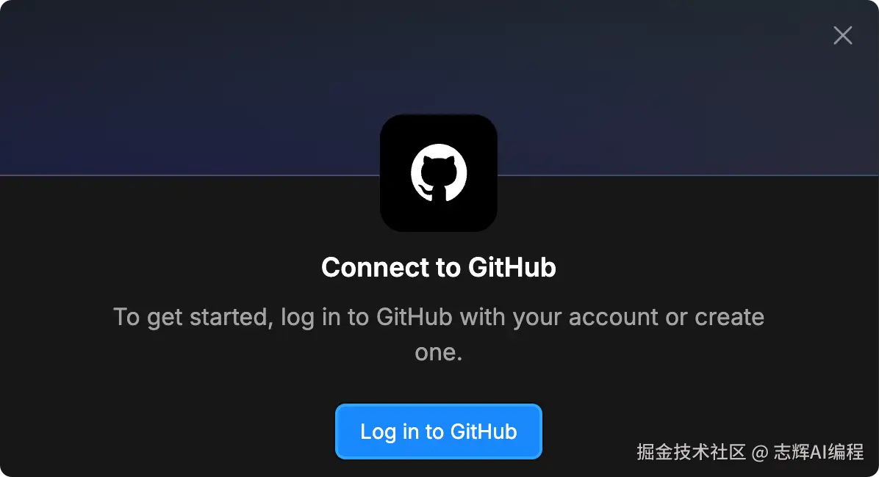Click the description text about logging in

[x=438, y=334]
